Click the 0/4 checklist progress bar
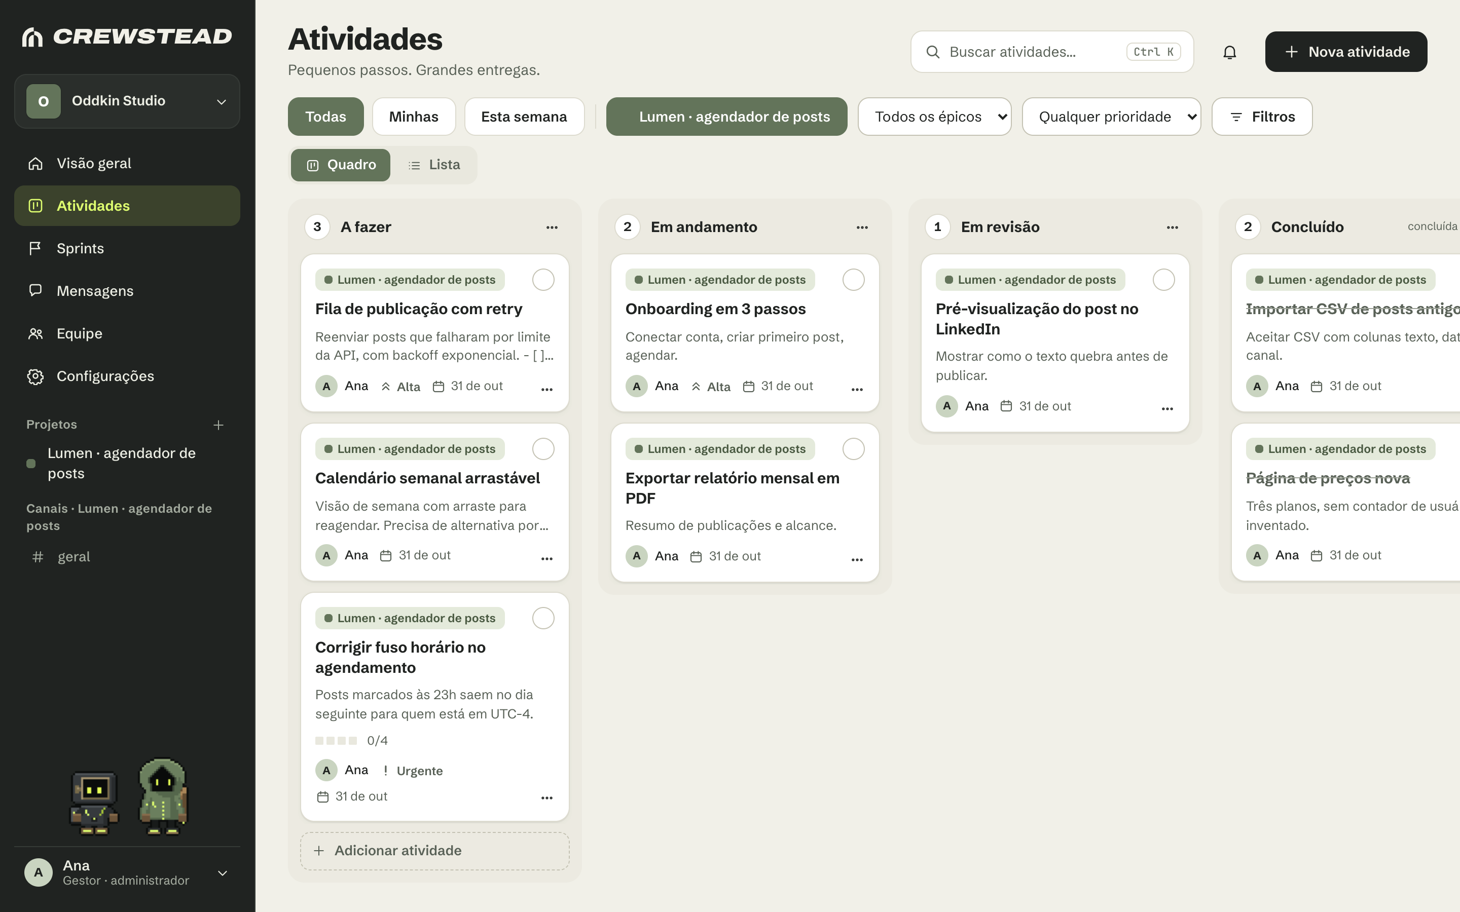This screenshot has width=1460, height=912. pyautogui.click(x=336, y=741)
